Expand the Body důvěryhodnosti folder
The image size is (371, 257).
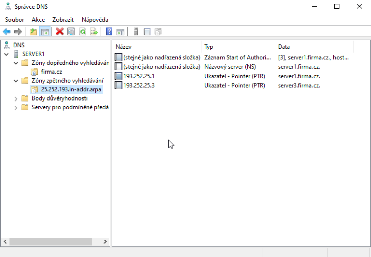click(x=16, y=98)
